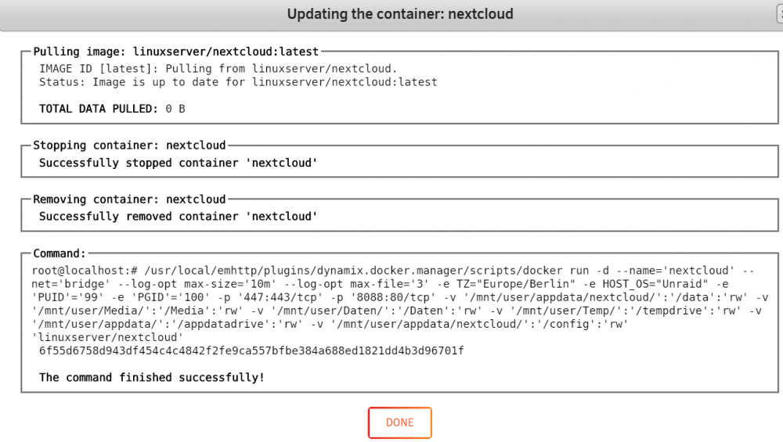783x442 pixels.
Task: Click 'Successfully removed container' message
Action: (179, 216)
